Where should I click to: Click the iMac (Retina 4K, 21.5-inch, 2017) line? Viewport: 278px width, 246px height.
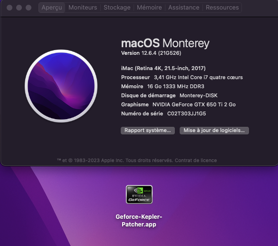coord(163,68)
